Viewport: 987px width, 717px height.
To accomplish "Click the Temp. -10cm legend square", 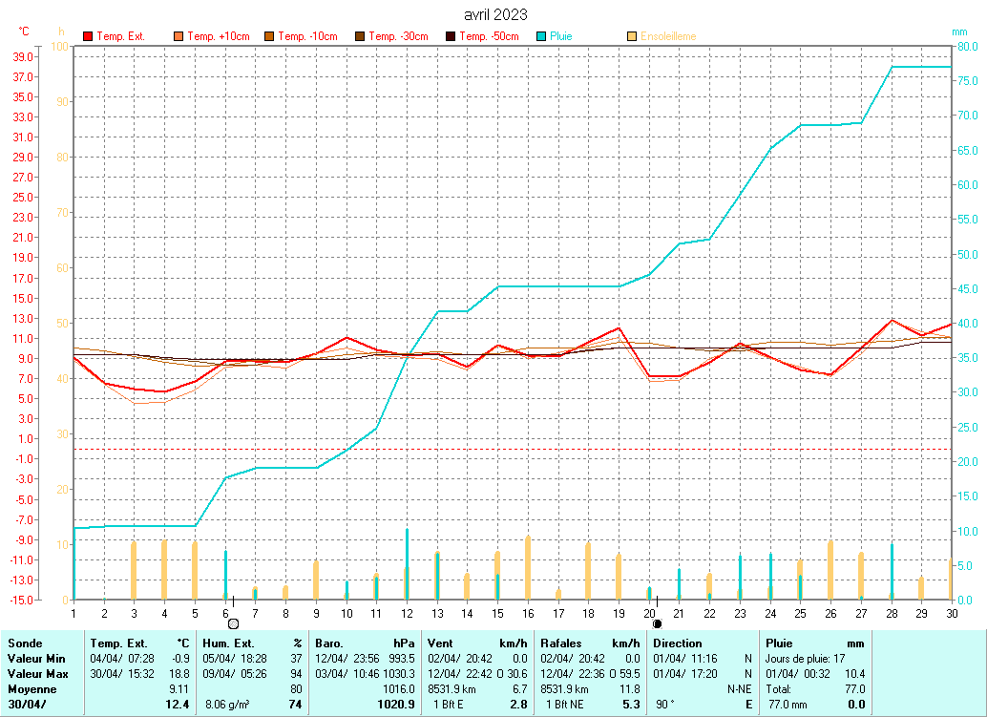I will (270, 36).
